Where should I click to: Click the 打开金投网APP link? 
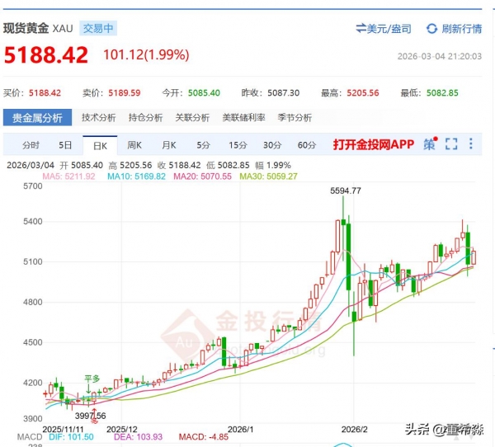click(374, 145)
